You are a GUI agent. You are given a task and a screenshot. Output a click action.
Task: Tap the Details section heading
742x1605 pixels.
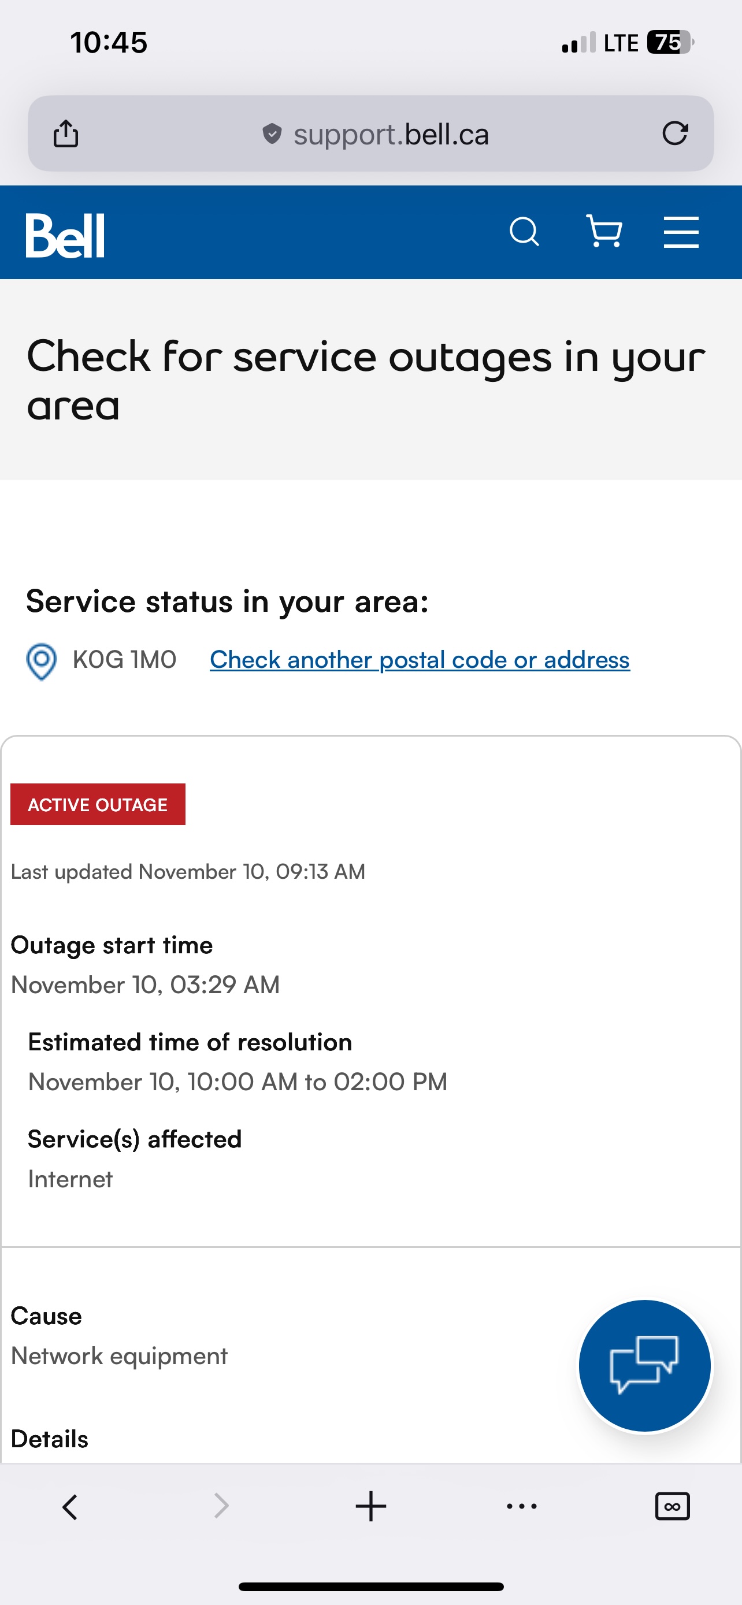[x=50, y=1439]
